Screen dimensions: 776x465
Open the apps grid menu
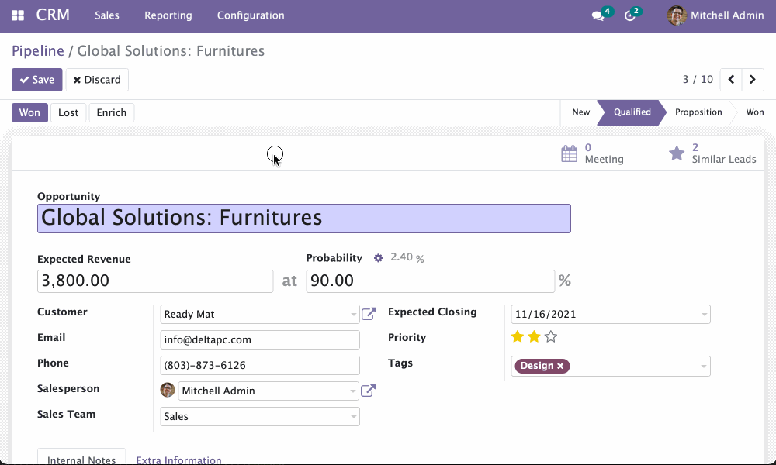tap(16, 15)
